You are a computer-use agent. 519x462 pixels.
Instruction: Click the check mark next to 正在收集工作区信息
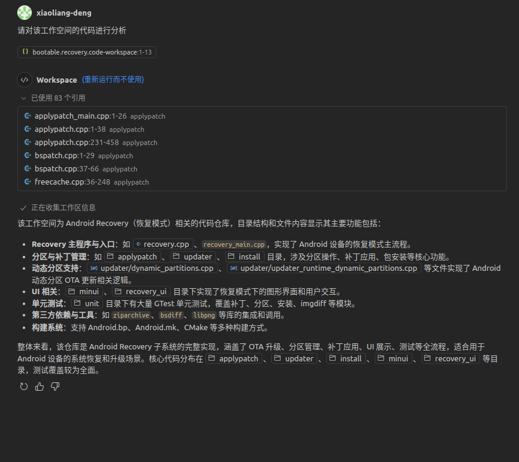tap(23, 208)
